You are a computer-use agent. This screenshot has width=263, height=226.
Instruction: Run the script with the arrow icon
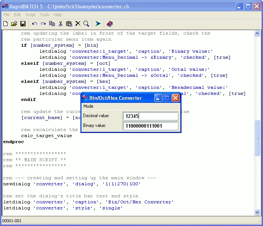click(98, 24)
